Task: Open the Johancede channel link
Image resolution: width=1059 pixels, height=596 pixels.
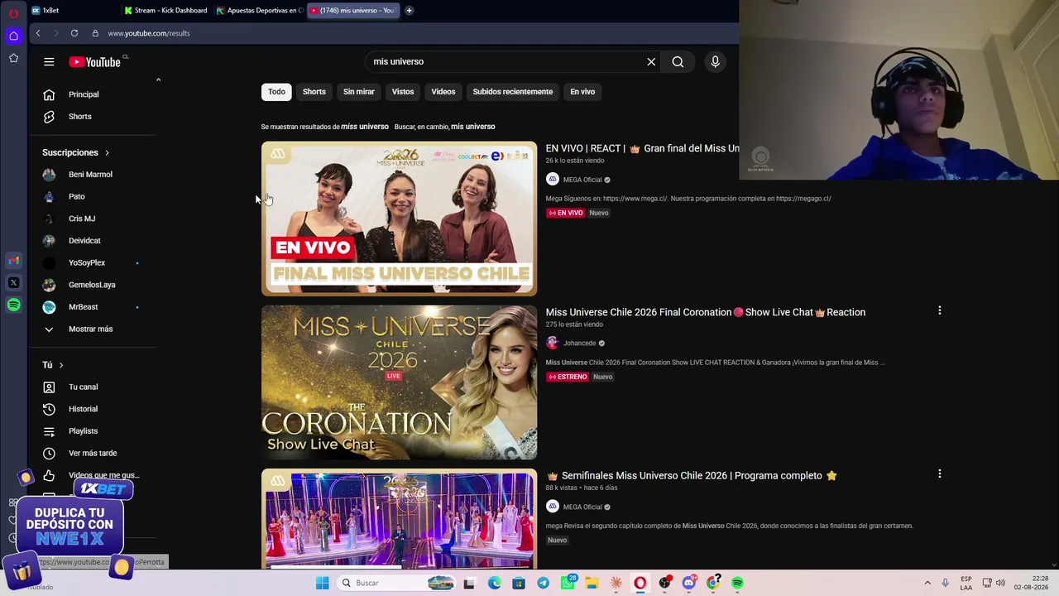Action: [x=579, y=344]
